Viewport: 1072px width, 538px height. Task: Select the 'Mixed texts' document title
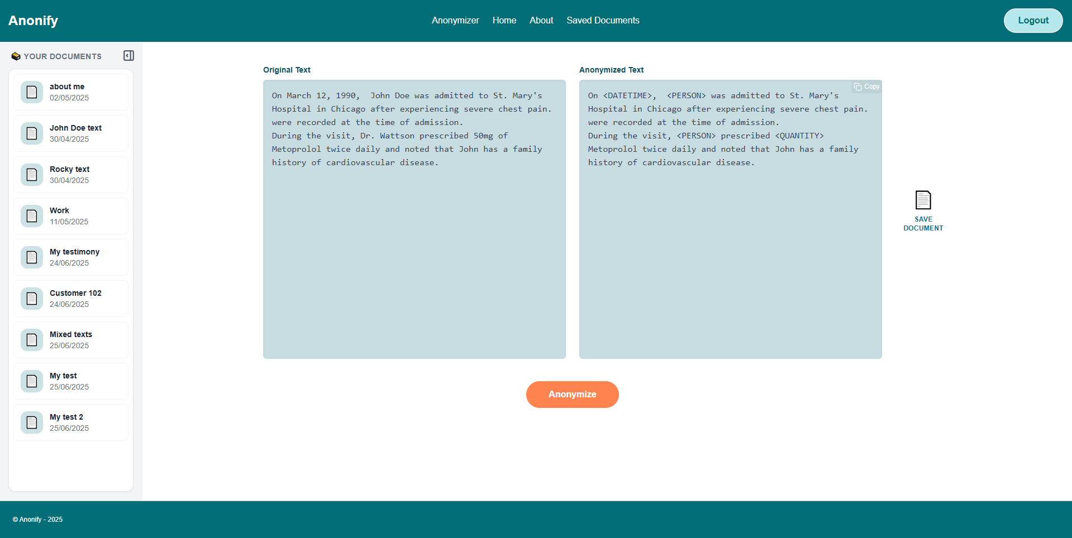point(71,334)
